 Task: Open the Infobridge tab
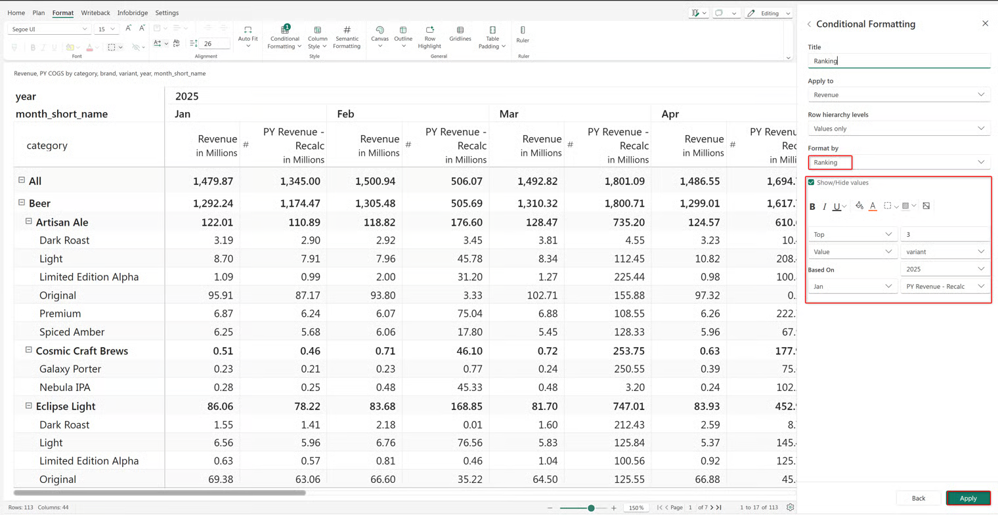[x=133, y=12]
